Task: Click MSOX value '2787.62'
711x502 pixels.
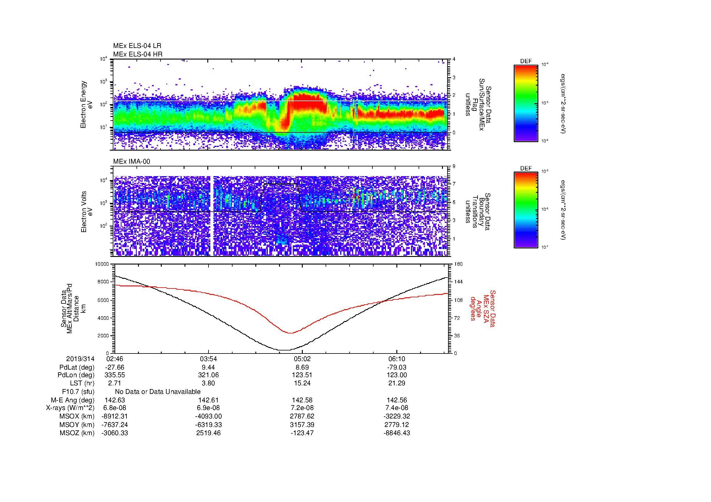Action: [x=302, y=416]
